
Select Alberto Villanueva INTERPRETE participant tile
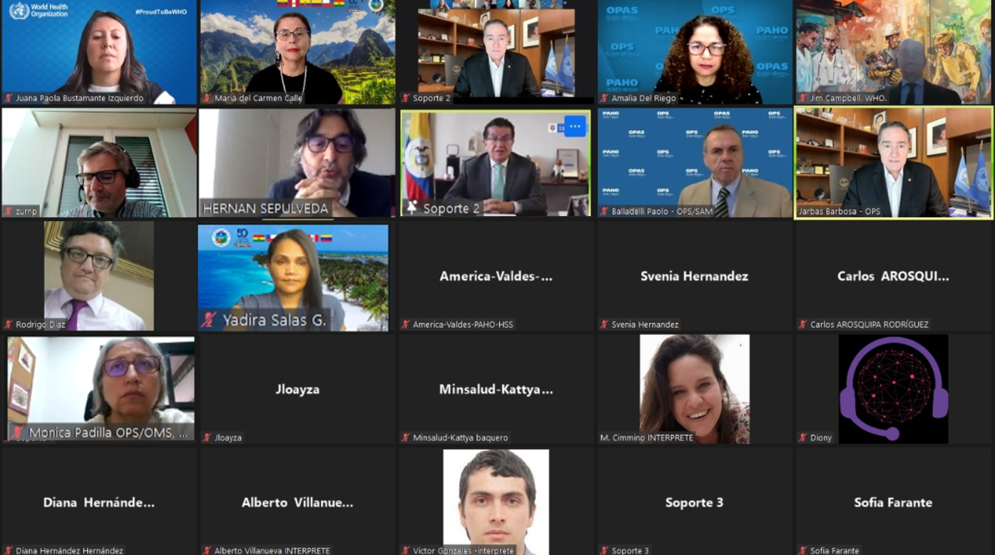click(297, 502)
